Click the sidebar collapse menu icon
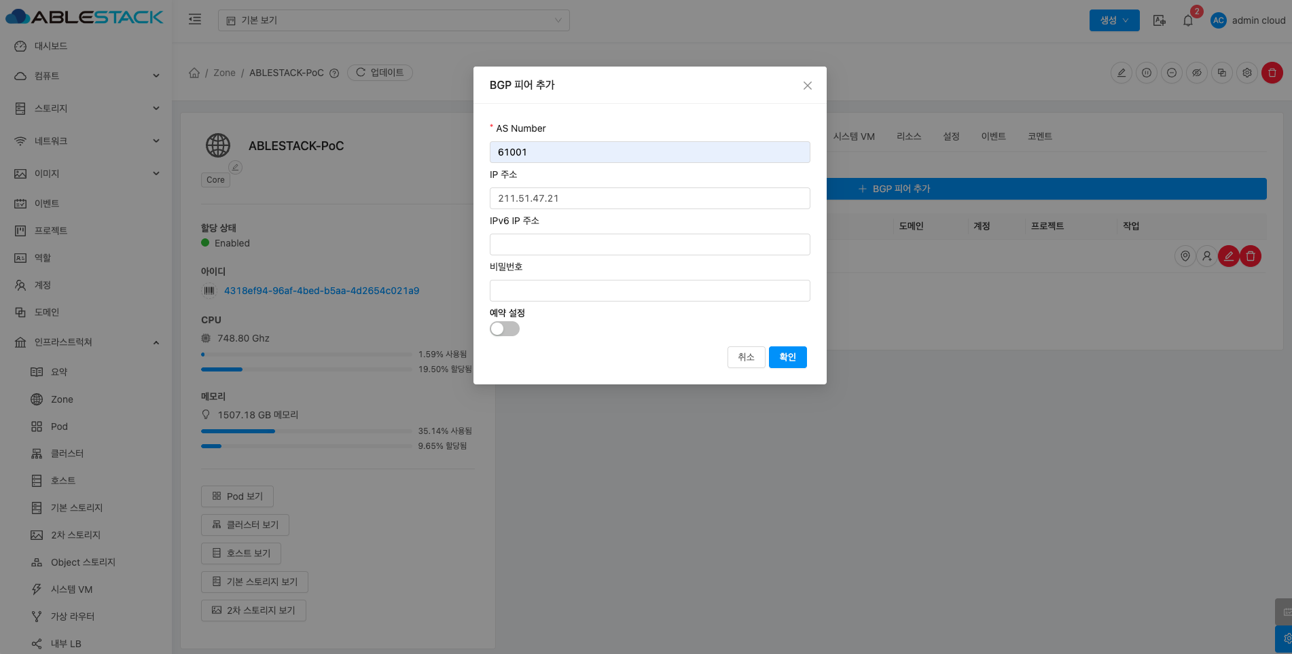 [195, 20]
